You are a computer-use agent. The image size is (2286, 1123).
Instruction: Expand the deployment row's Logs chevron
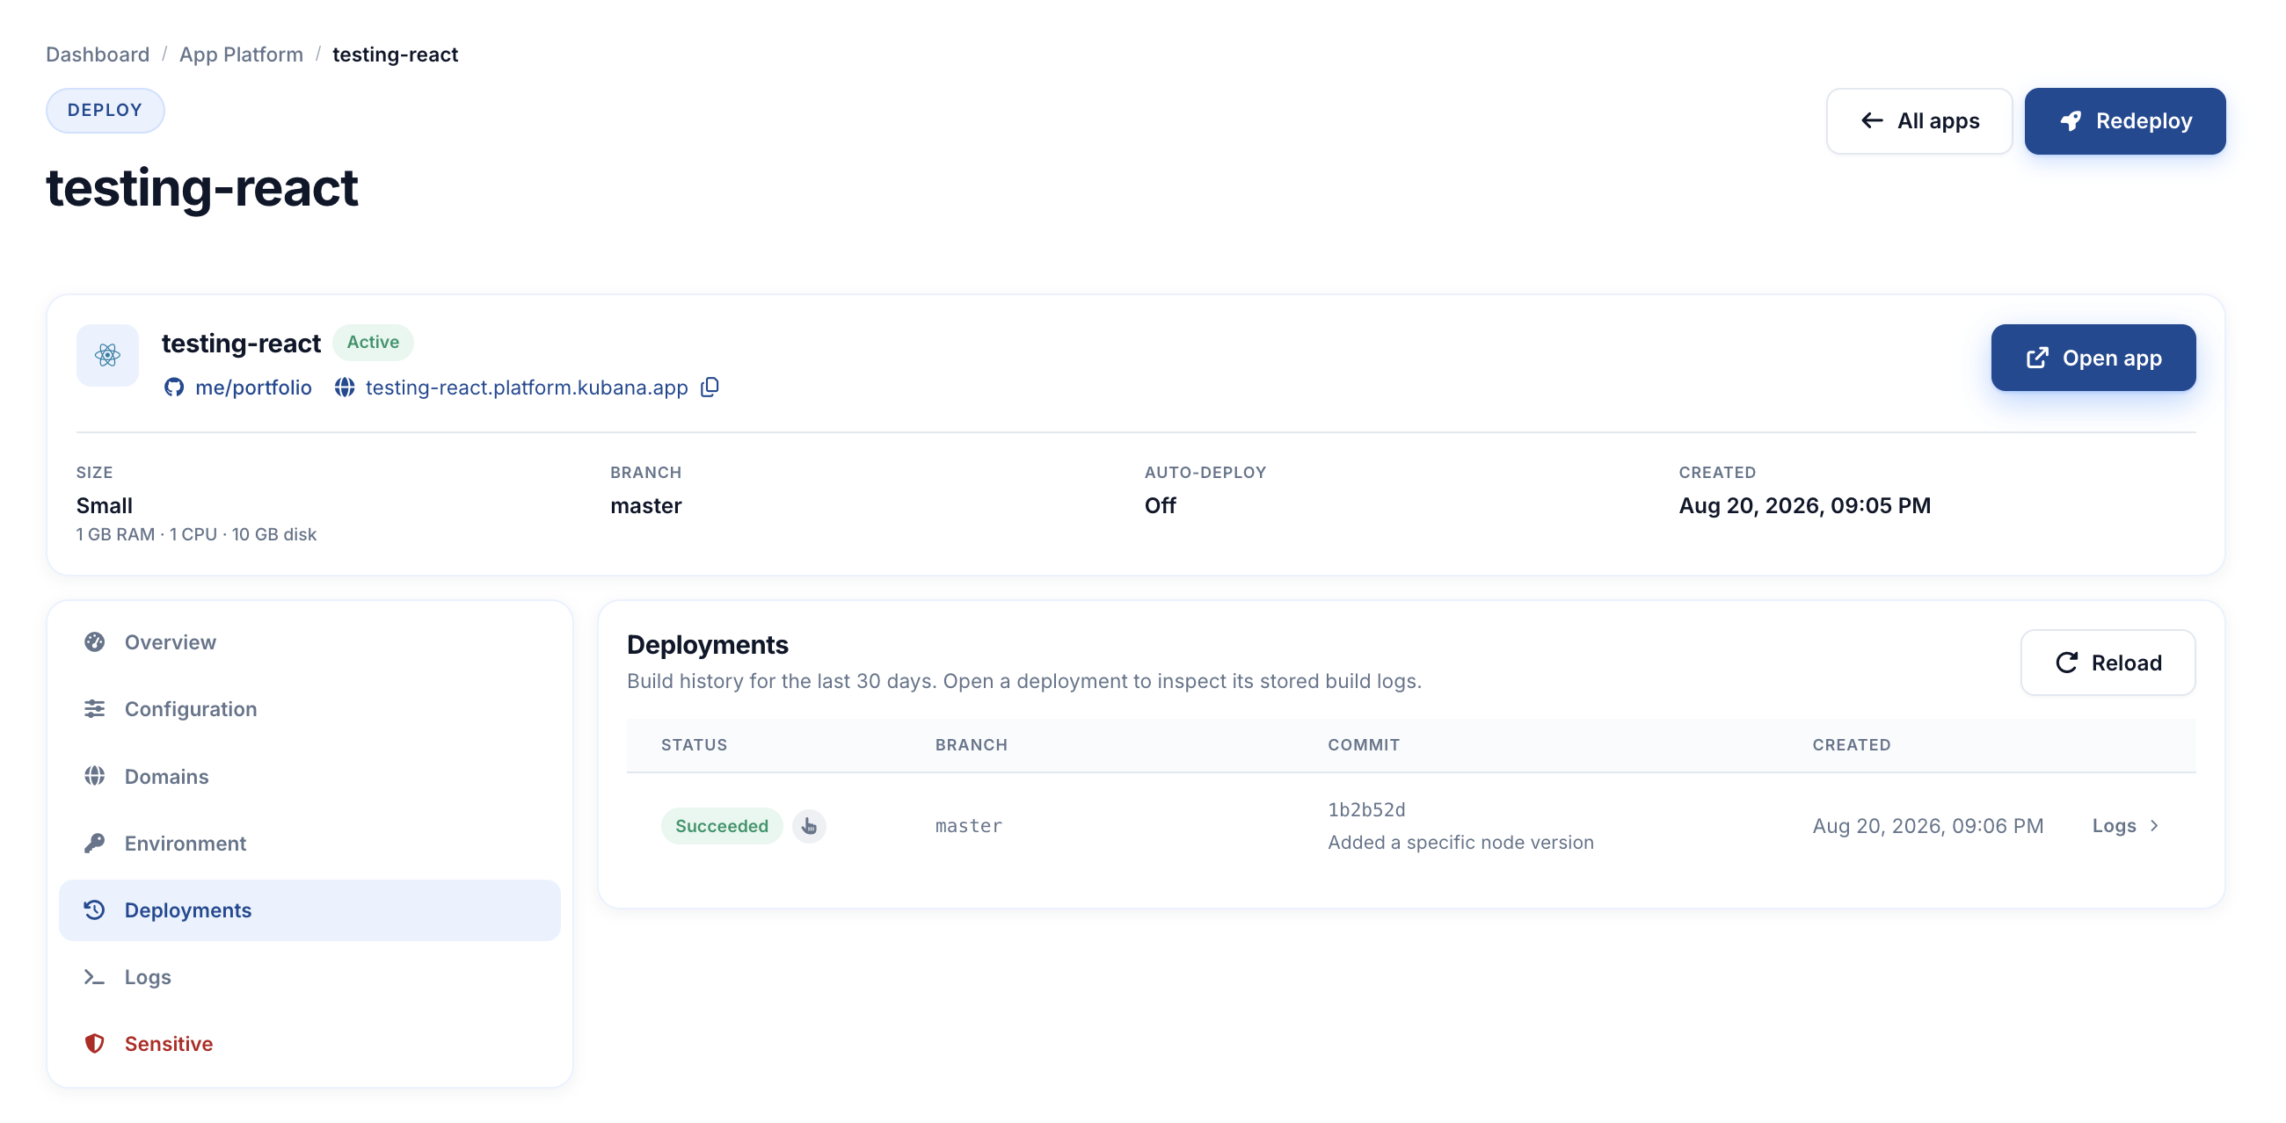pos(2154,826)
